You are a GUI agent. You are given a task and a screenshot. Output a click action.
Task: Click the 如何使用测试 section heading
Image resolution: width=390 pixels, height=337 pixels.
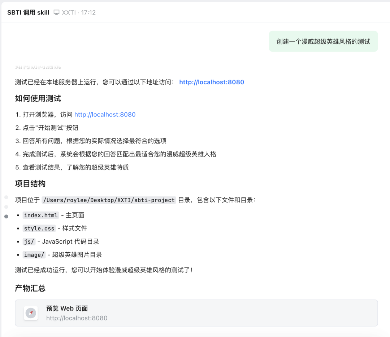point(37,98)
